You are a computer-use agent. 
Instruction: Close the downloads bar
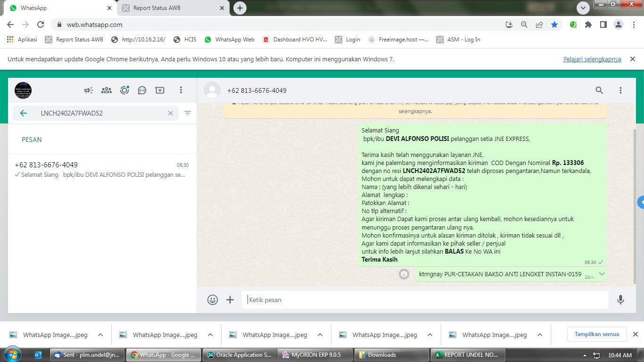click(635, 334)
